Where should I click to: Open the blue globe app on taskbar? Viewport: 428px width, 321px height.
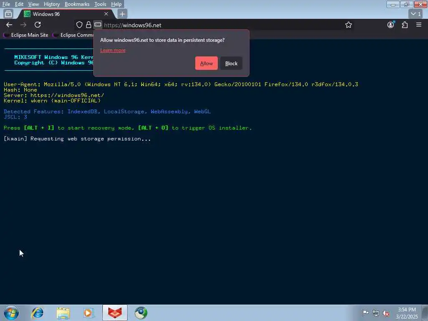coord(141,313)
